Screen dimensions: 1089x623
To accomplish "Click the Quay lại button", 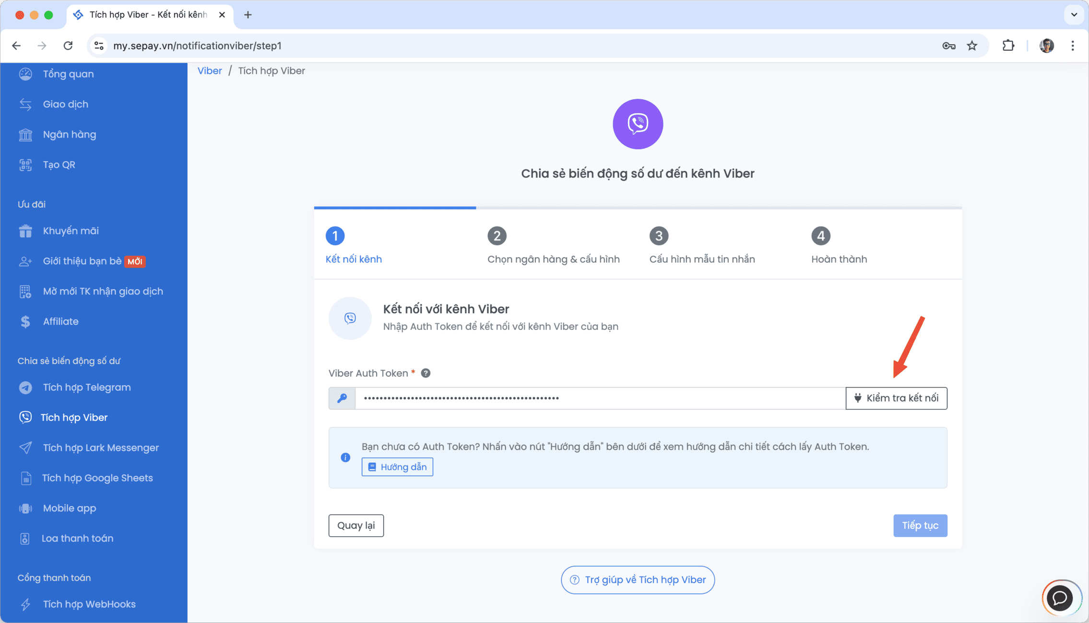I will pyautogui.click(x=356, y=526).
